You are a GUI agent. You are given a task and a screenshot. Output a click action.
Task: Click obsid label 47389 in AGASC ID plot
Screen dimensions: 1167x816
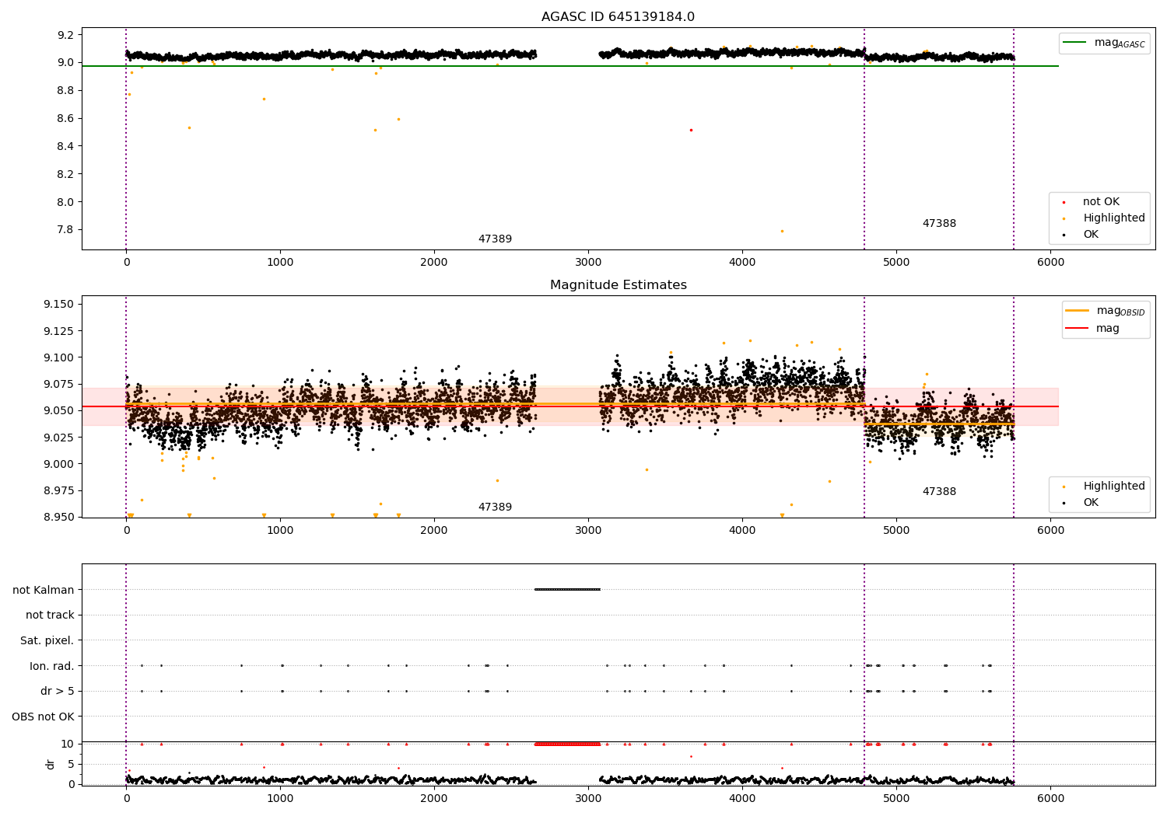(x=495, y=239)
